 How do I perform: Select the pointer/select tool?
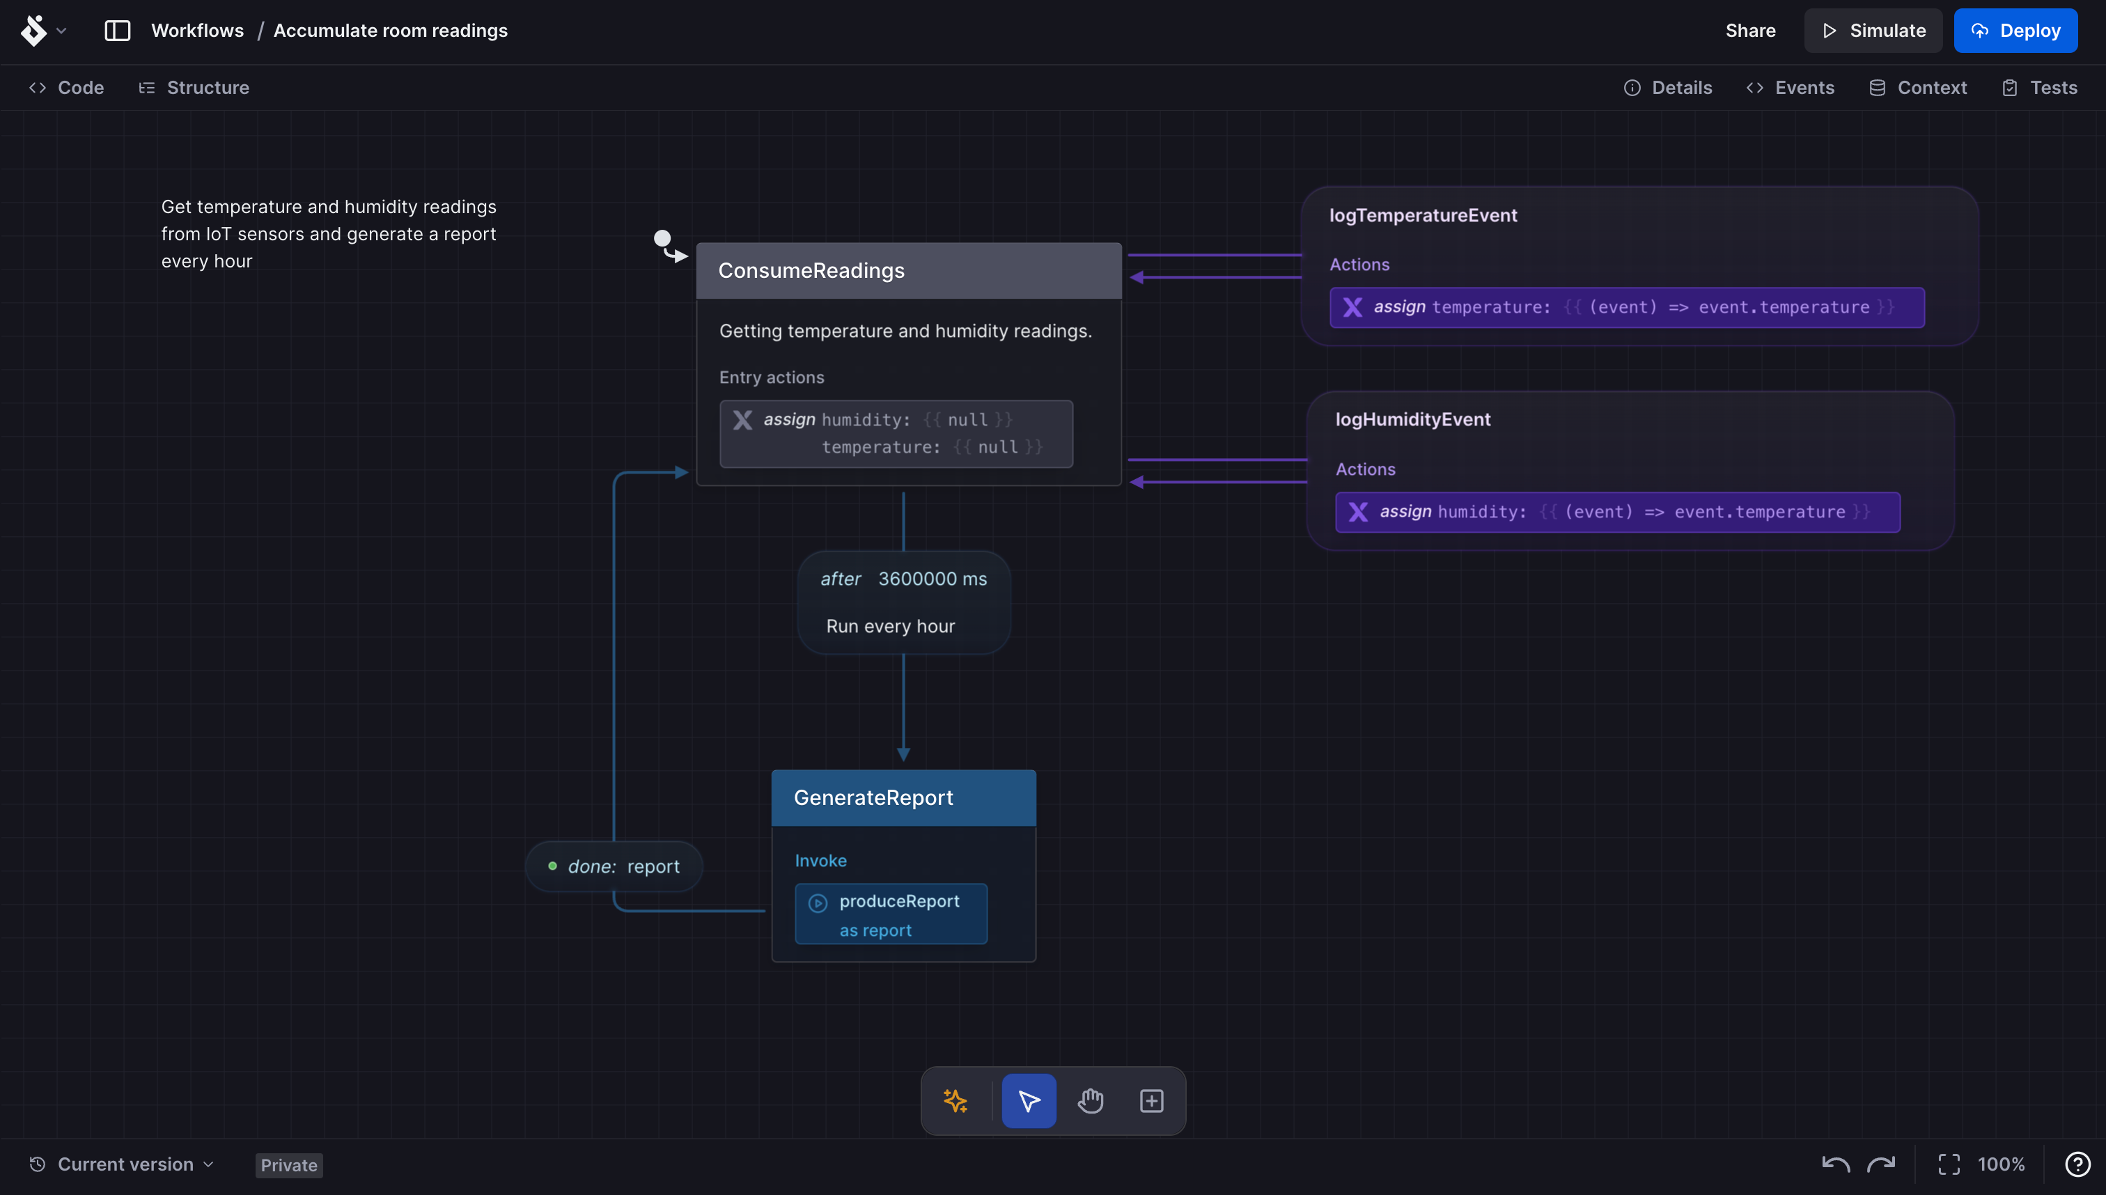[x=1029, y=1100]
